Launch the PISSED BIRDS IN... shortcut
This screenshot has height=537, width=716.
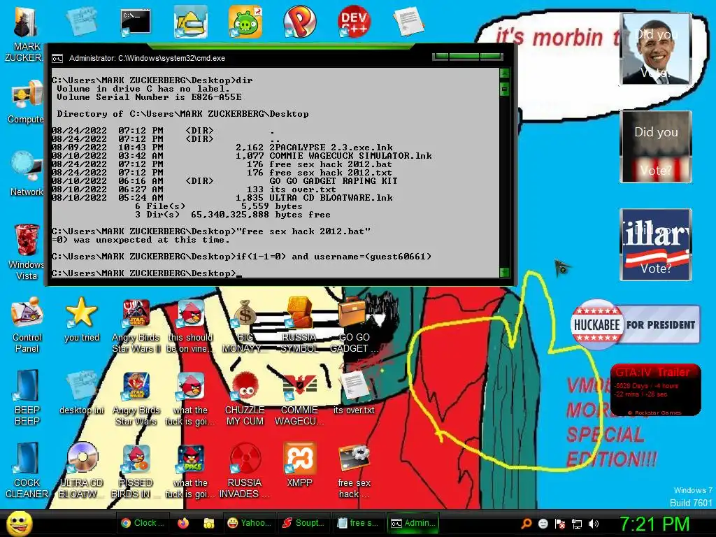point(136,471)
